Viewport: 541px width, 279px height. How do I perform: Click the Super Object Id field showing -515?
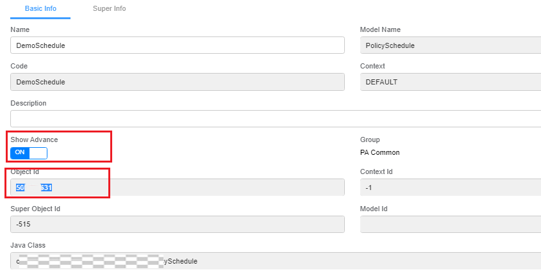[x=178, y=225]
